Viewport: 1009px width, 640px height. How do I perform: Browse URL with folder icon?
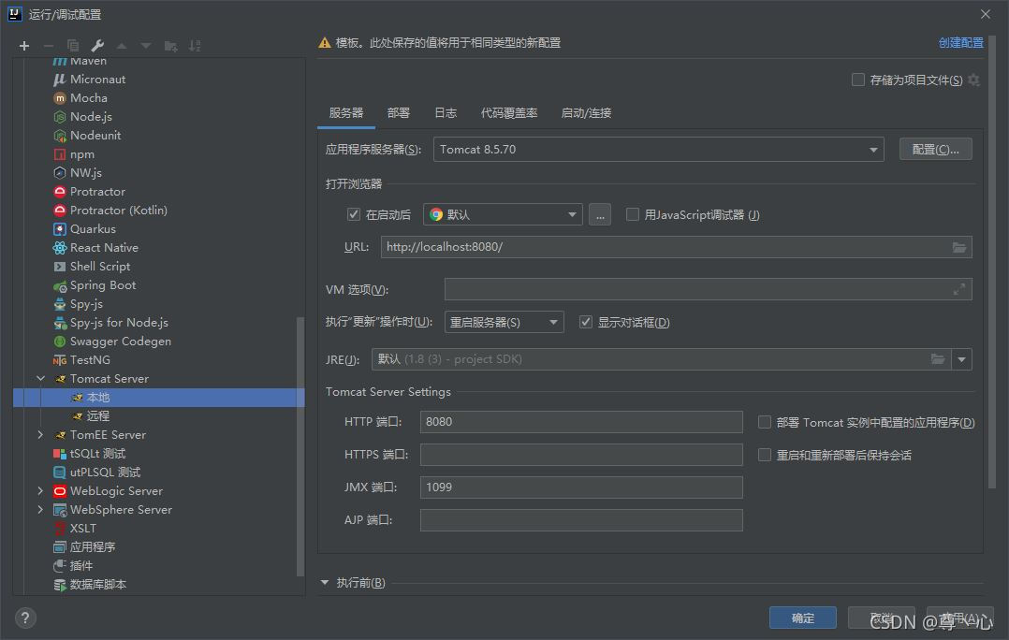pyautogui.click(x=959, y=247)
